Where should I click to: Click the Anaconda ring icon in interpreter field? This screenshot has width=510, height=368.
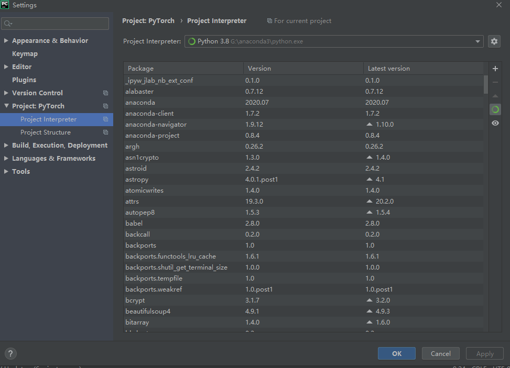click(191, 41)
